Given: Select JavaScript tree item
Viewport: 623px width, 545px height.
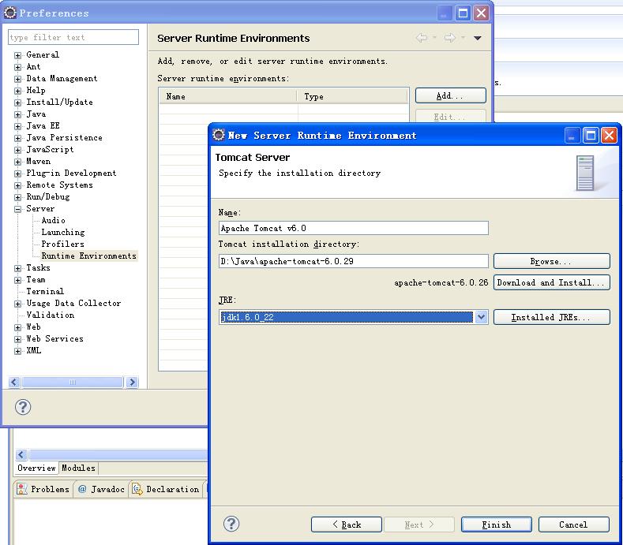Looking at the screenshot, I should [50, 150].
